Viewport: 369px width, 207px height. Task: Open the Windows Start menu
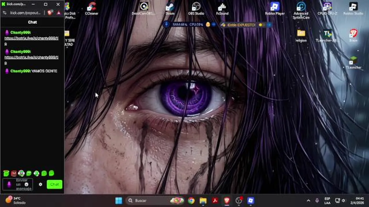(x=119, y=201)
